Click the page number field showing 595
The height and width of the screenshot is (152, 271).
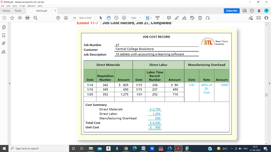(x=74, y=18)
